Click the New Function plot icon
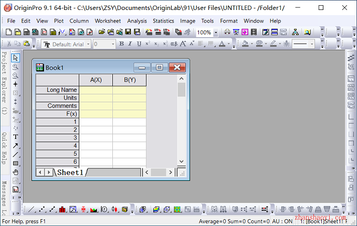This screenshot has width=357, height=226. pos(62,32)
